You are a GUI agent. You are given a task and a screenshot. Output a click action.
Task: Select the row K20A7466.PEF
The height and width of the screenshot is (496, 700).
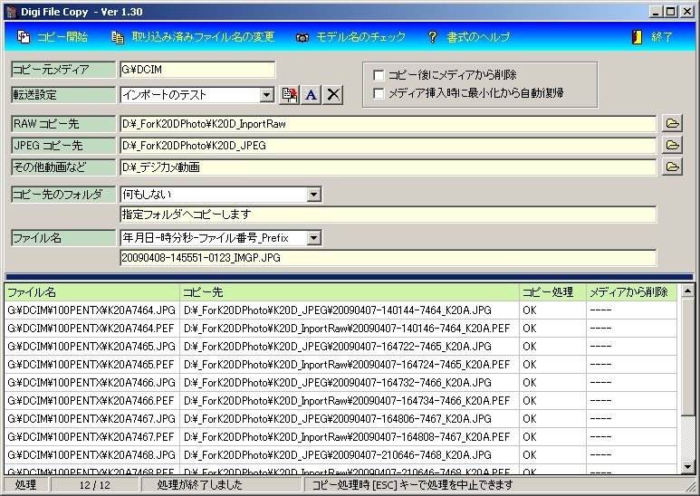click(340, 401)
